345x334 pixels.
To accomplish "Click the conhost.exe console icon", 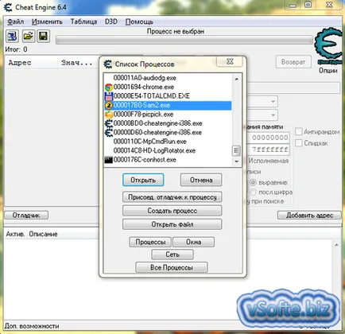I will [x=109, y=160].
